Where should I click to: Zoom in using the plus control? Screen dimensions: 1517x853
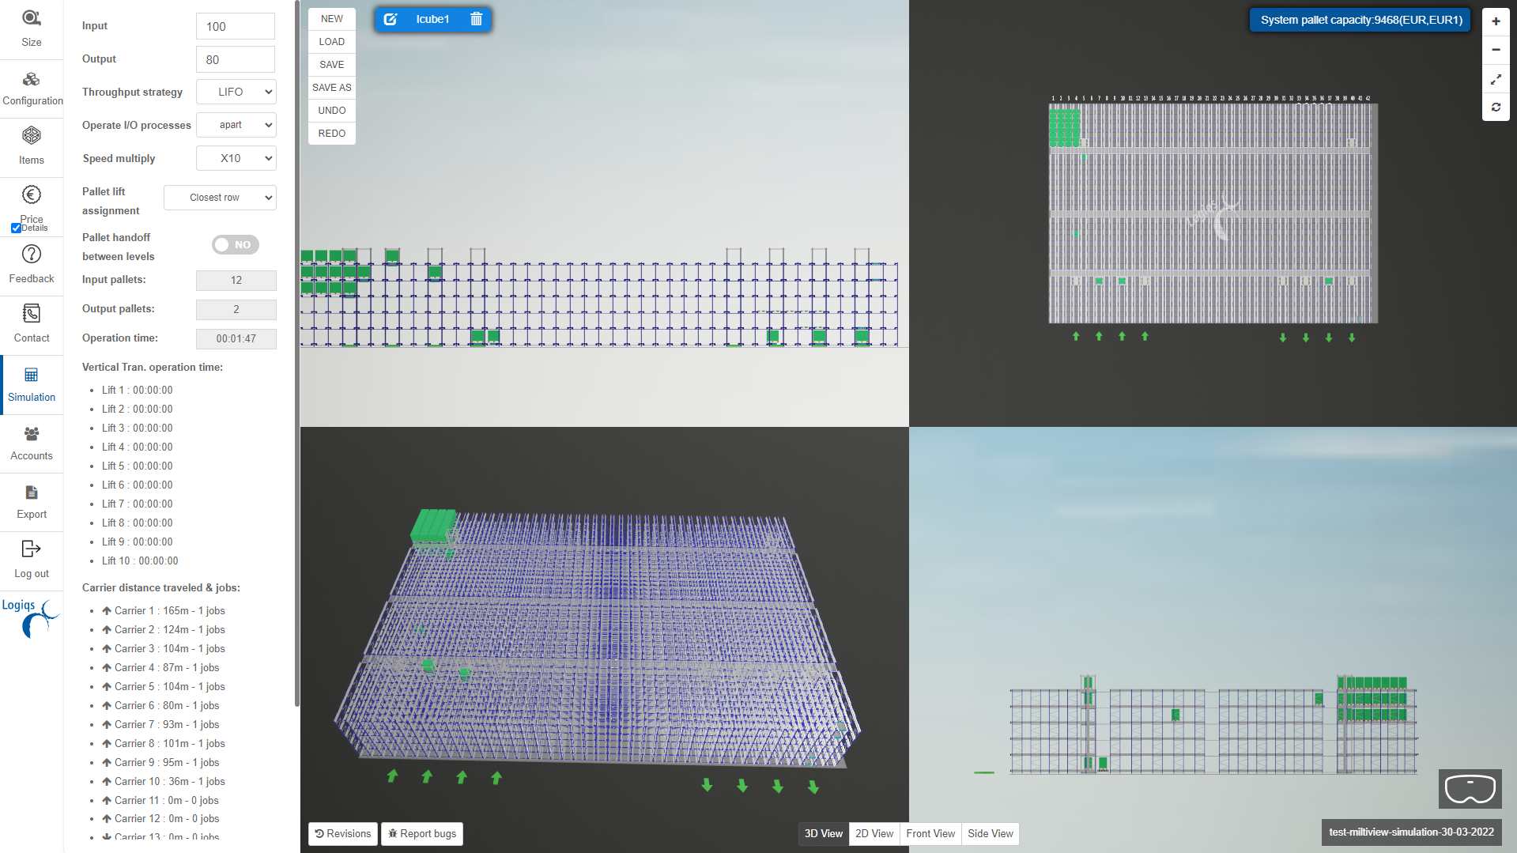point(1495,21)
